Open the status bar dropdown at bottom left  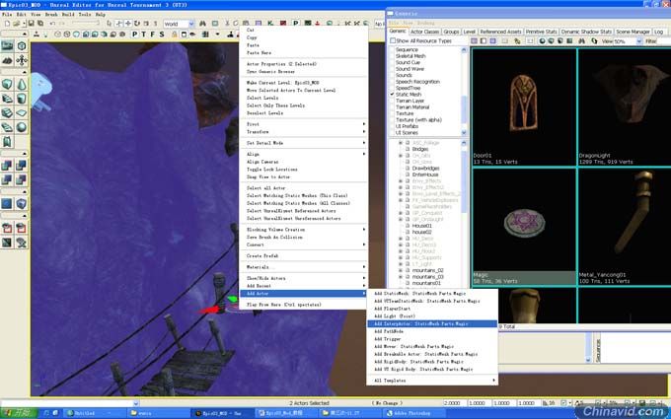click(x=135, y=403)
